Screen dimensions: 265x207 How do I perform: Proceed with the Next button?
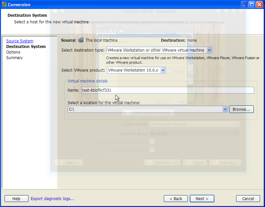[x=202, y=198]
